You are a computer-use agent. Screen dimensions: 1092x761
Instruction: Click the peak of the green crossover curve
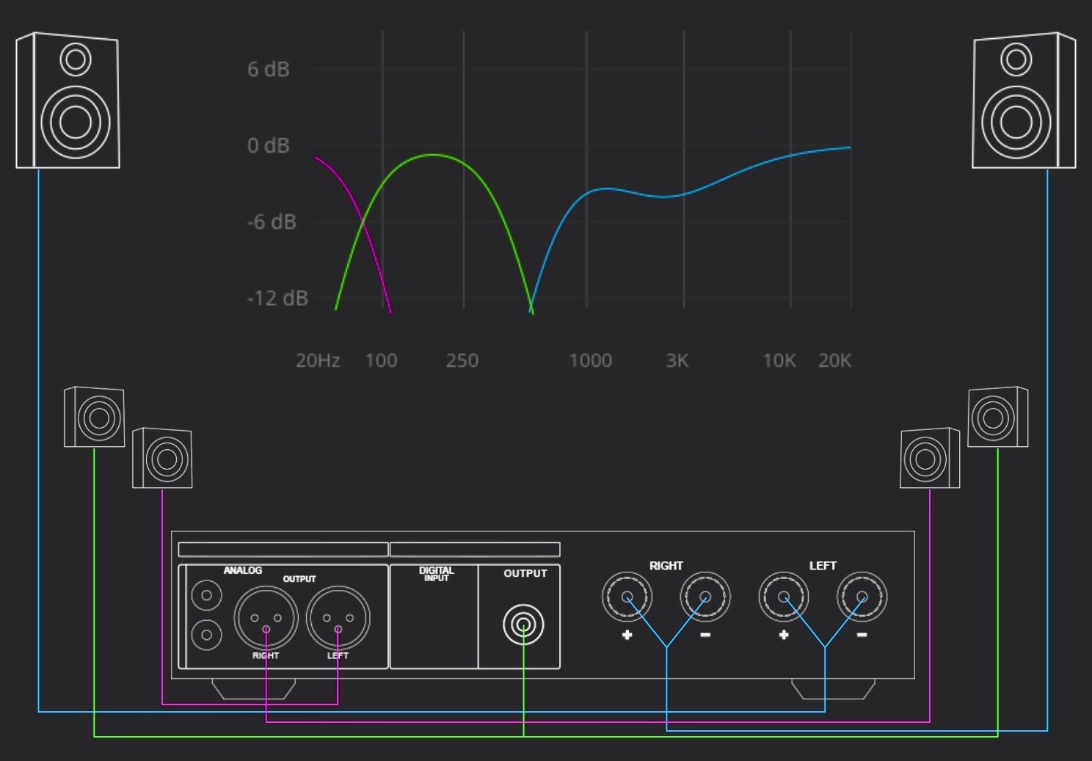pyautogui.click(x=433, y=155)
